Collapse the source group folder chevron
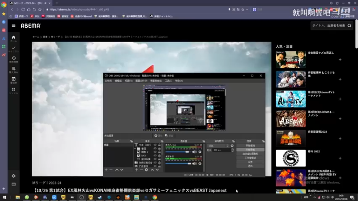This screenshot has width=358, height=201. point(135,148)
